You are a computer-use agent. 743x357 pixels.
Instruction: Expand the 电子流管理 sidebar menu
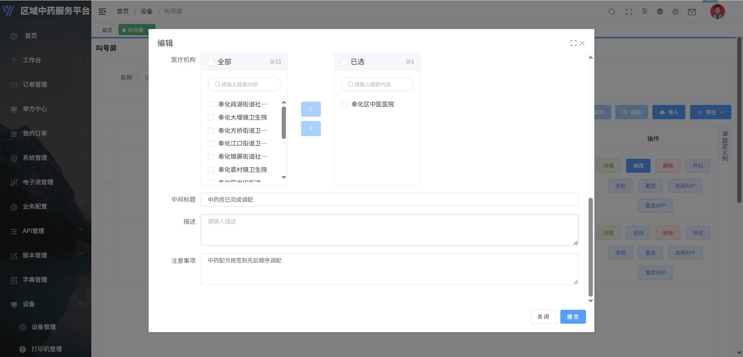click(x=46, y=182)
